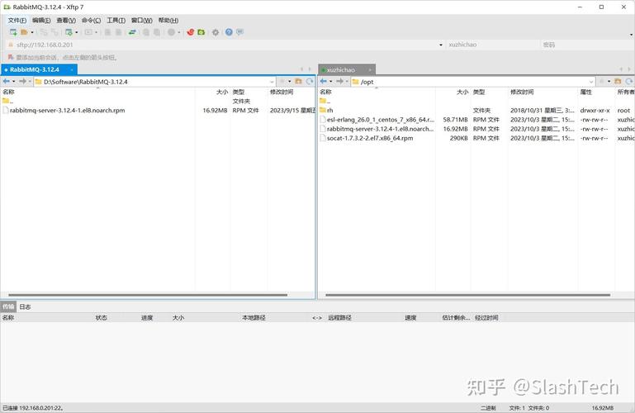Refresh the local pane file list
Image resolution: width=635 pixels, height=413 pixels.
click(x=310, y=82)
